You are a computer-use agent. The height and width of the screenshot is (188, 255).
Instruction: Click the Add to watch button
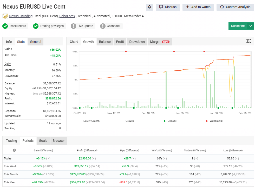tap(198, 7)
